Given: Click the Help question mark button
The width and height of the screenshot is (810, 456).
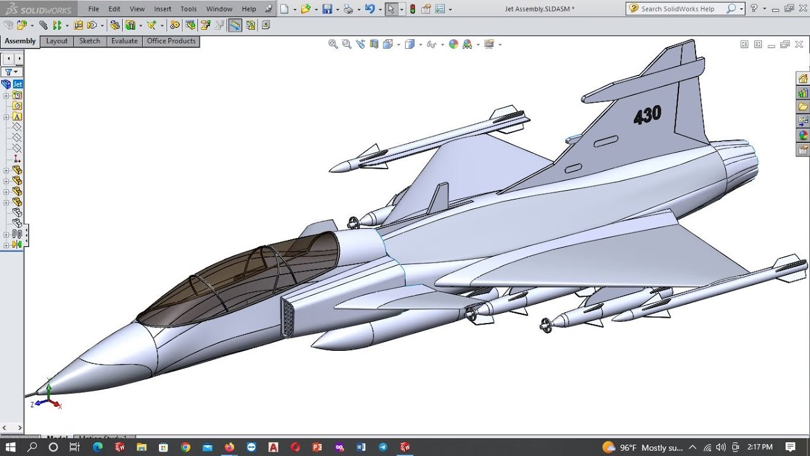Looking at the screenshot, I should (x=754, y=9).
